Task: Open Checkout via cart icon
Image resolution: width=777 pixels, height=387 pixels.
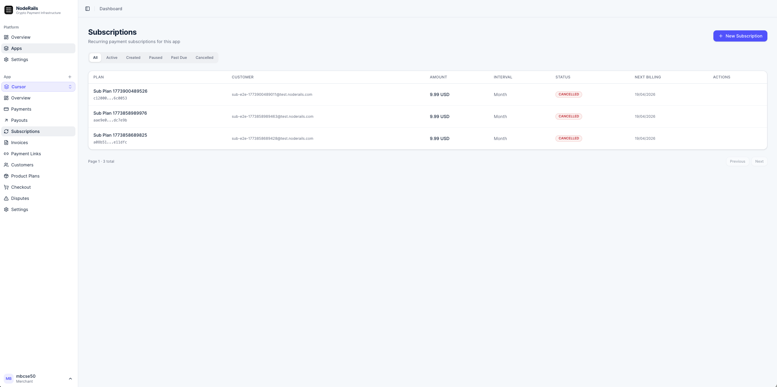Action: 6,187
